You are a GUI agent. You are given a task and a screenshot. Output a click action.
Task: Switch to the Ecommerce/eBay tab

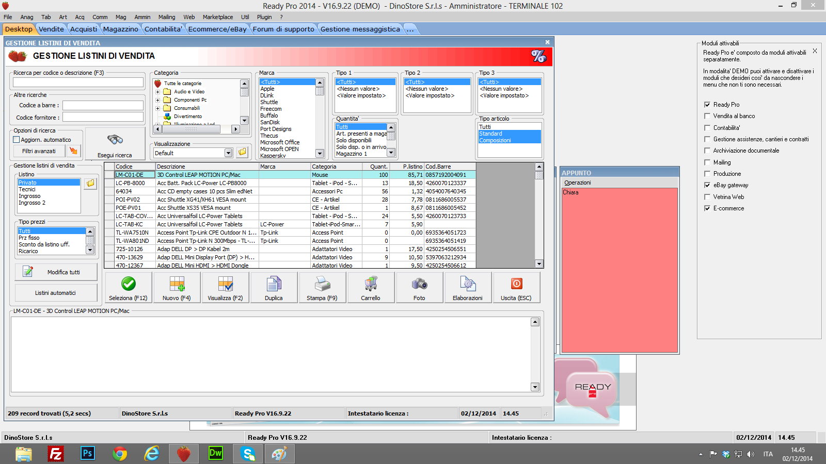click(x=217, y=29)
